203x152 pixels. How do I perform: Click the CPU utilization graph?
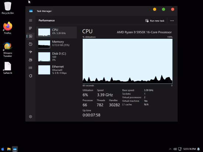pyautogui.click(x=128, y=61)
